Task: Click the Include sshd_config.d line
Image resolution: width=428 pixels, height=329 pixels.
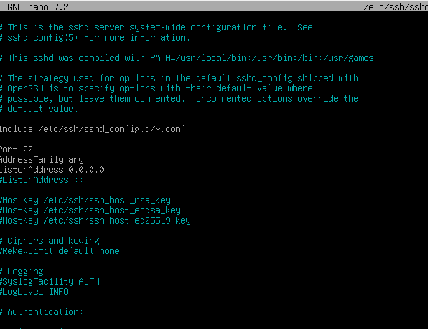Action: 92,129
